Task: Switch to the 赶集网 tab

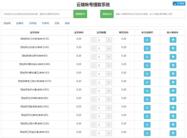Action: click(x=20, y=23)
